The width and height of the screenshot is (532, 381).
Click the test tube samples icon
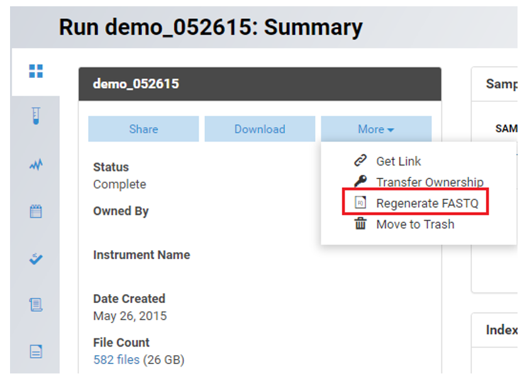36,117
